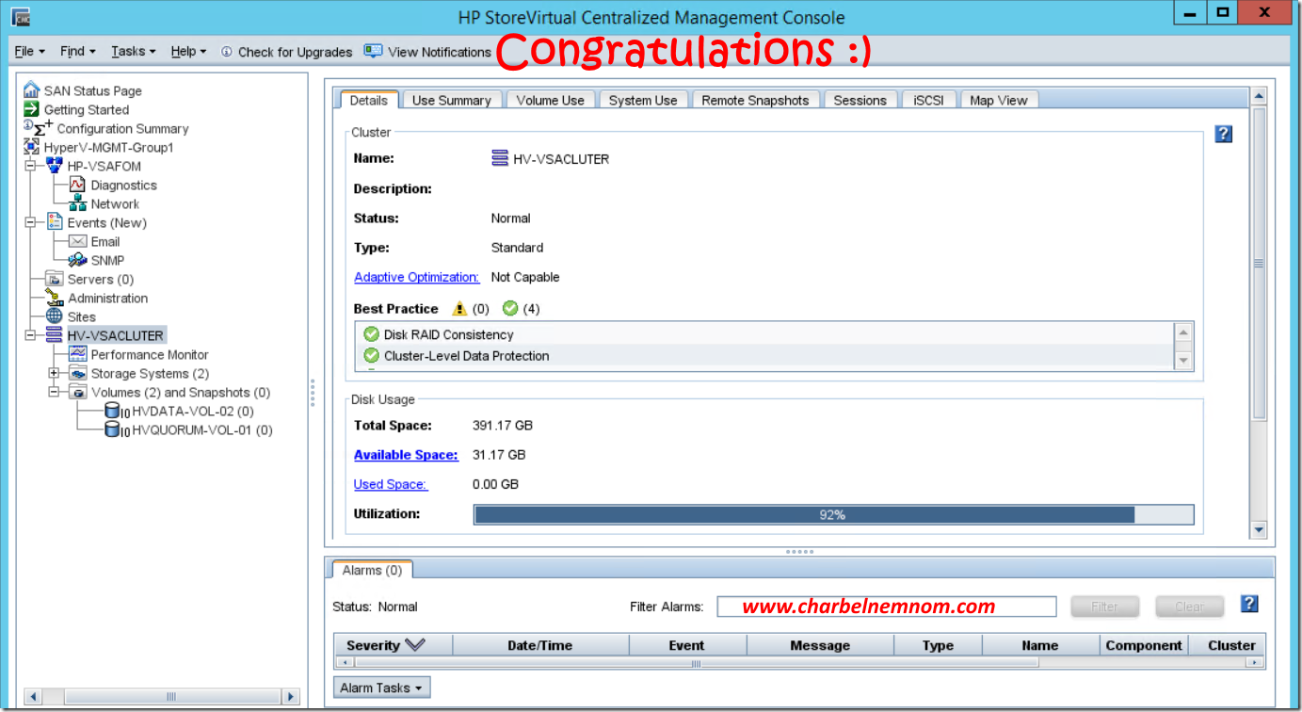1302x712 pixels.
Task: Open the Adaptive Optimization link
Action: pos(417,277)
